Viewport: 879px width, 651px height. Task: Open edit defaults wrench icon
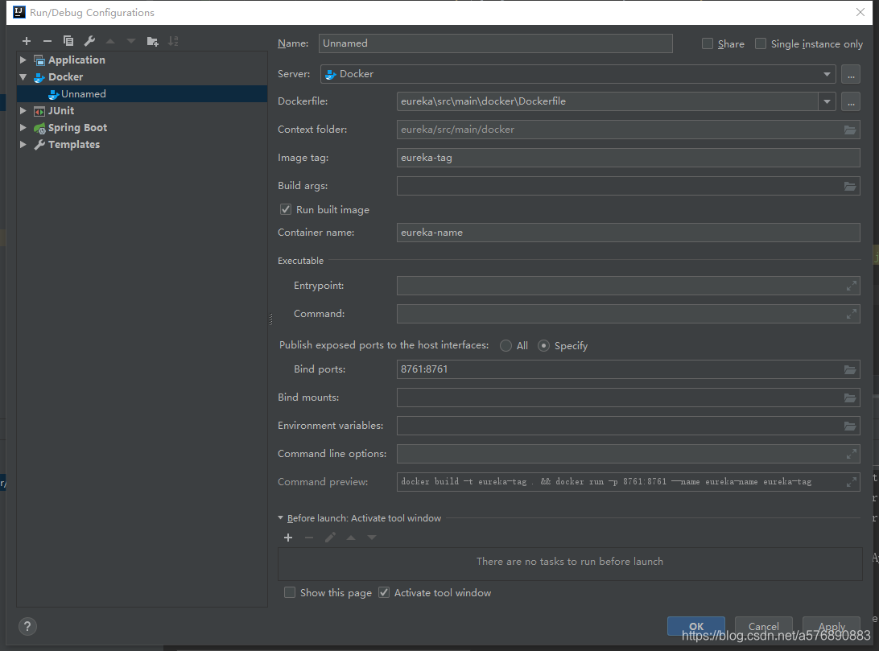click(x=89, y=41)
